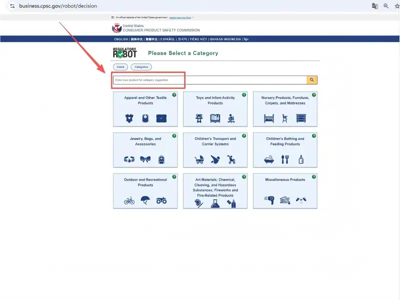Viewport: 400px width, 300px height.
Task: Open help for Miscellaneous Products
Action: pos(314,177)
